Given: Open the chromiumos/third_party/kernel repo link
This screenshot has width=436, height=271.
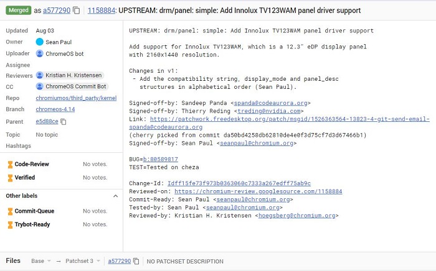Looking at the screenshot, I should point(75,98).
